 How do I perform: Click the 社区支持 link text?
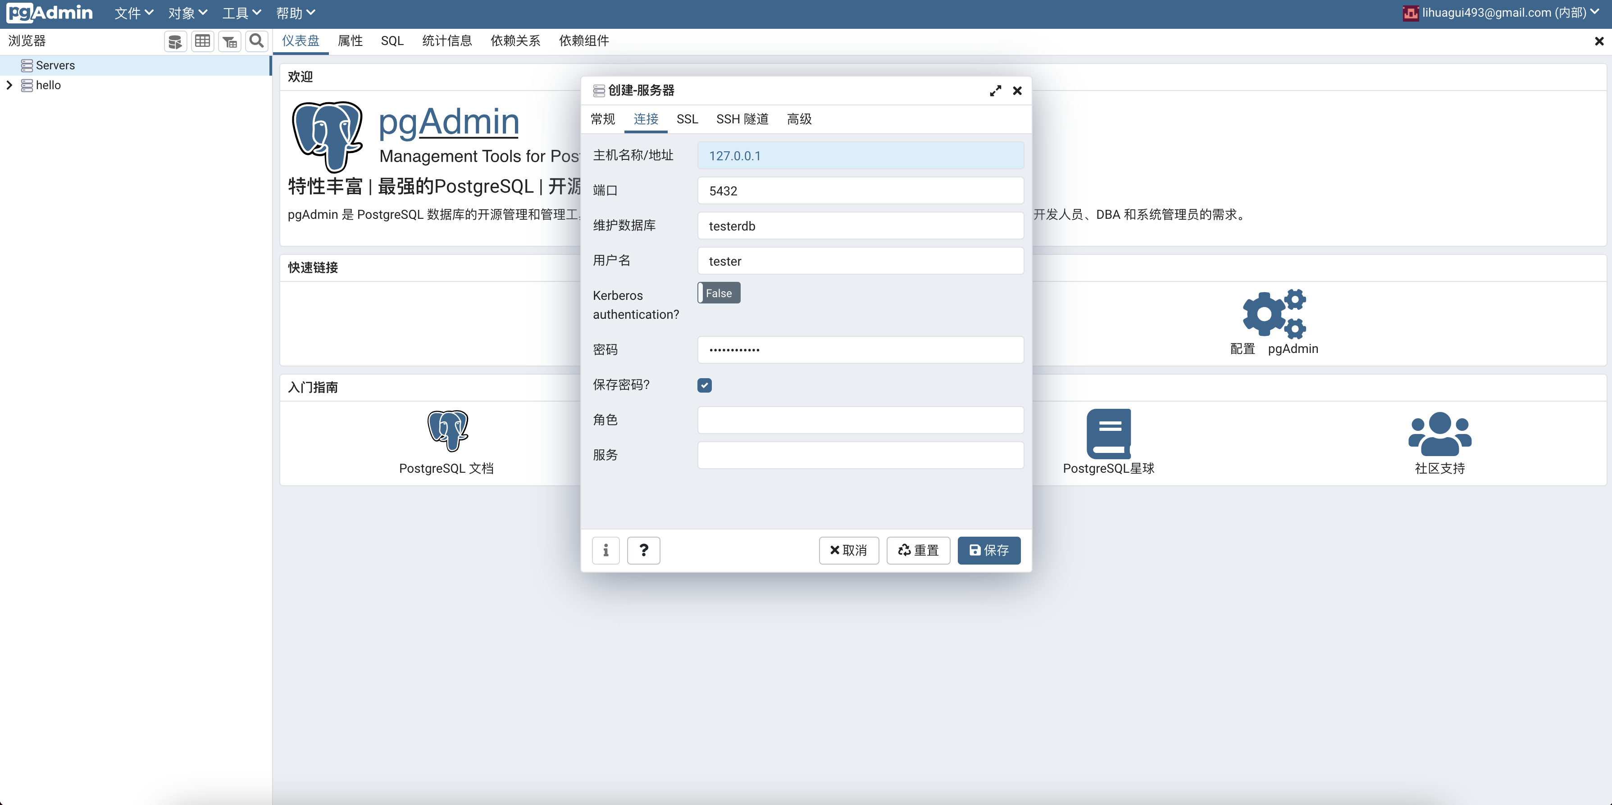(1440, 469)
